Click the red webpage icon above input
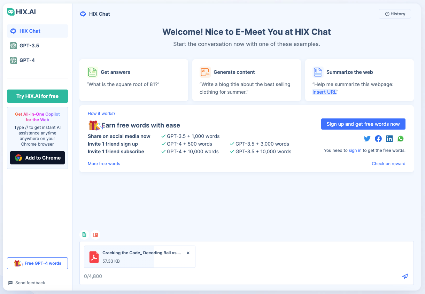Viewport: 425px width, 294px height. (95, 235)
